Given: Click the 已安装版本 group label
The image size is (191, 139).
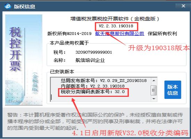Looking at the screenshot, I should click(62, 72).
